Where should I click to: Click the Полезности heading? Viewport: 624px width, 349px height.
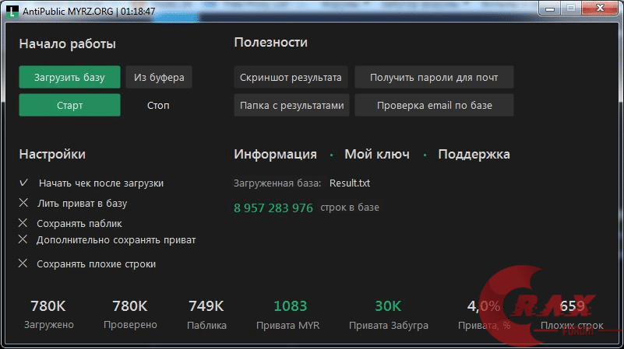[x=270, y=42]
